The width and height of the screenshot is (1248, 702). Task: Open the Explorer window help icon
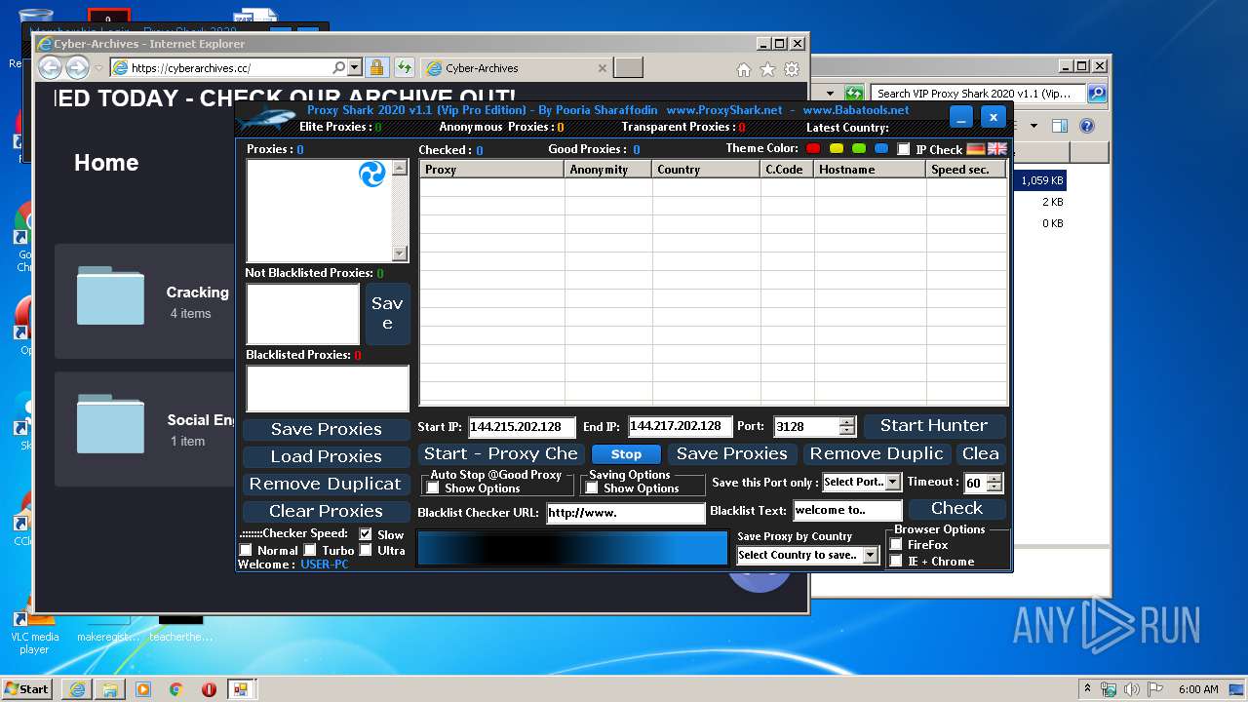click(x=1087, y=126)
